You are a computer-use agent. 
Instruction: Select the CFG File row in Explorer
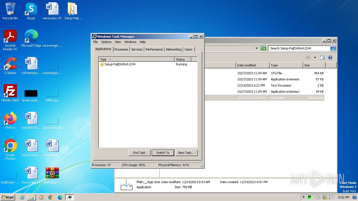point(264,73)
